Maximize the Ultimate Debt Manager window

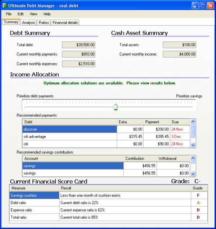click(203, 6)
